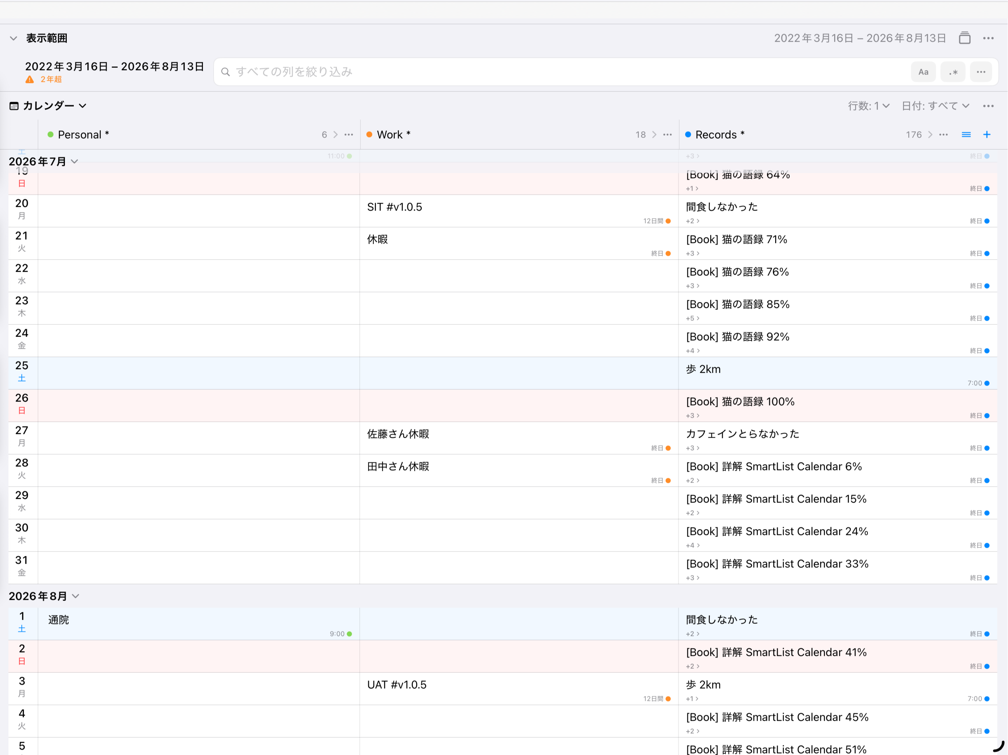Collapse the 表示範囲 section chevron
The width and height of the screenshot is (1008, 755).
point(14,38)
